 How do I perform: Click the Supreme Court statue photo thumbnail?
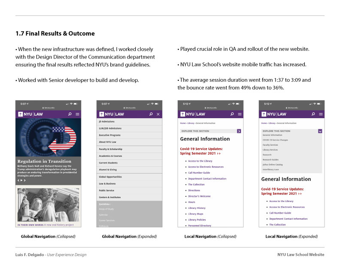[x=48, y=205]
